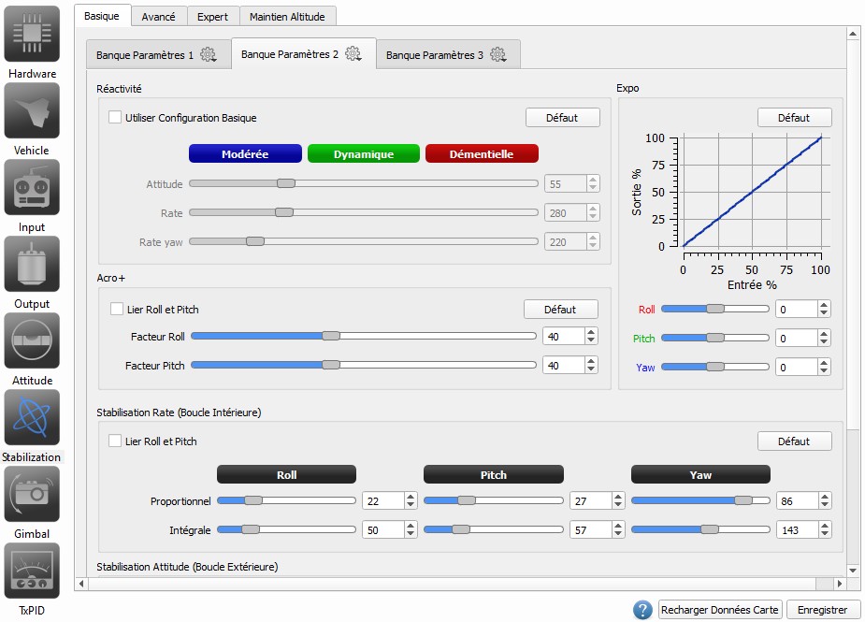Open the Vehicle setup page
865x622 pixels.
tap(32, 111)
